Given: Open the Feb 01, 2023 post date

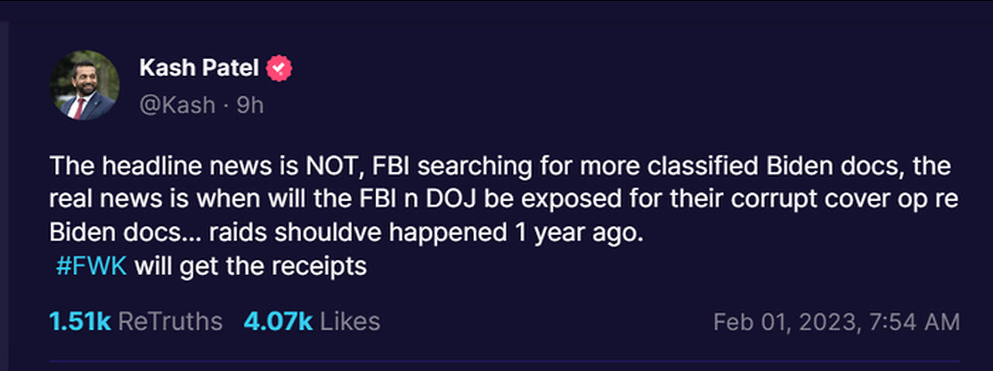Looking at the screenshot, I should tap(836, 322).
